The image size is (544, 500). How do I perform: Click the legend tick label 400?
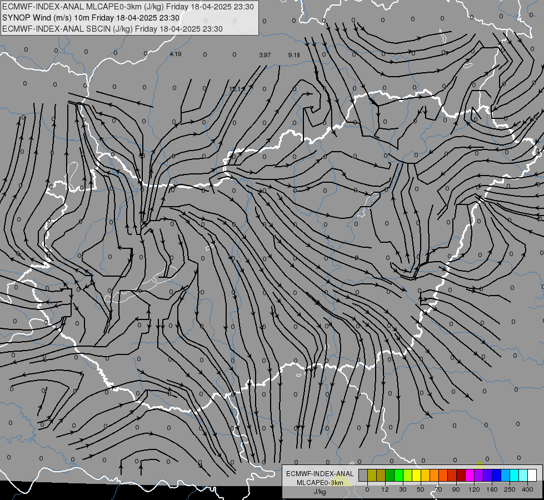pyautogui.click(x=527, y=489)
